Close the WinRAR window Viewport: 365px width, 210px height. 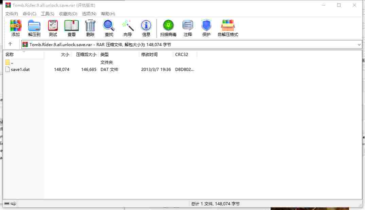click(x=354, y=5)
